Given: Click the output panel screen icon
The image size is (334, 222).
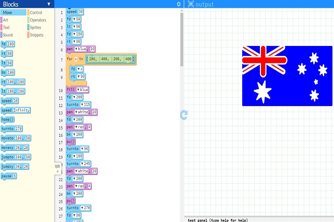Looking at the screenshot, I should (x=190, y=4).
